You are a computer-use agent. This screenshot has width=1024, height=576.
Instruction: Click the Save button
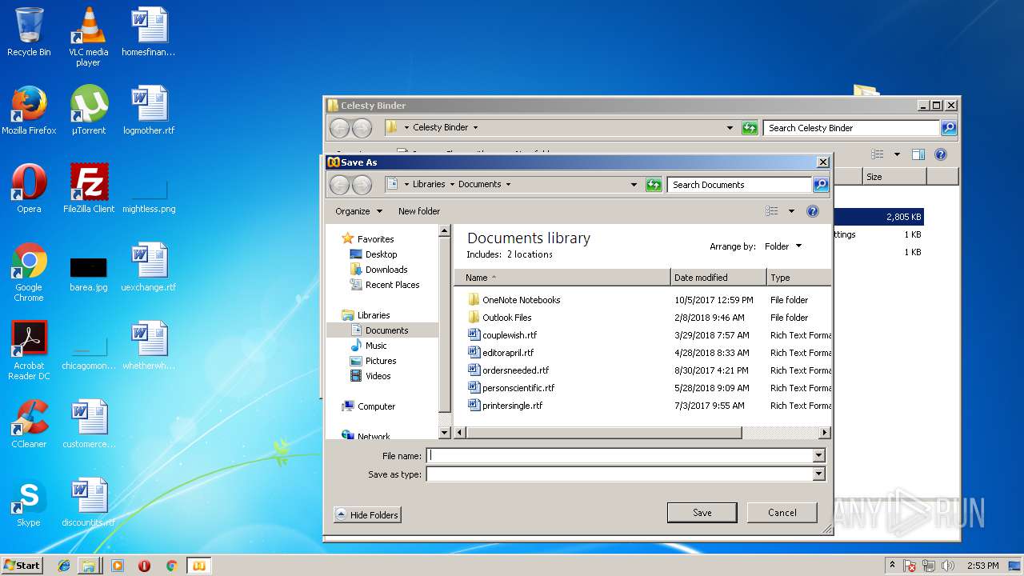point(702,513)
